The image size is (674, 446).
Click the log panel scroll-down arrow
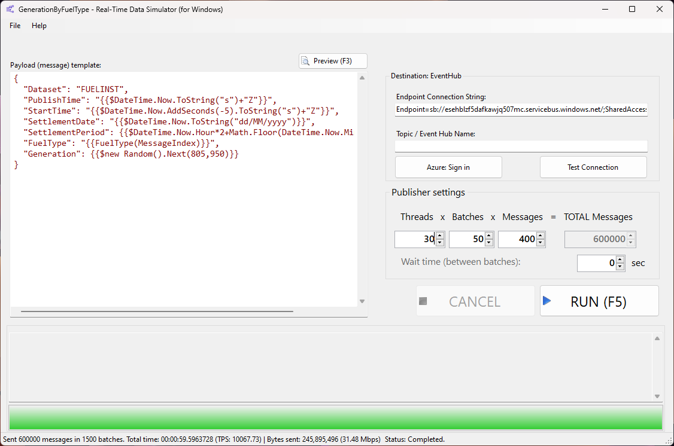[657, 396]
